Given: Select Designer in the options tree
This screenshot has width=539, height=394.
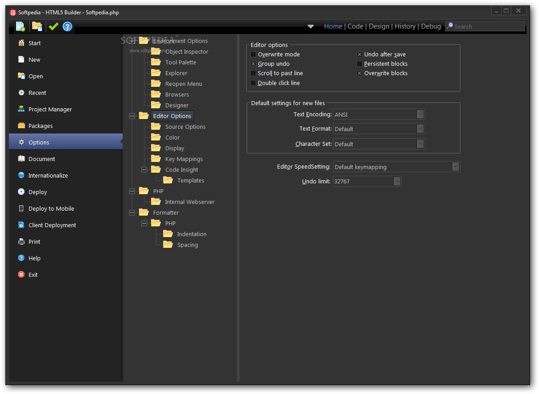Looking at the screenshot, I should [x=177, y=105].
